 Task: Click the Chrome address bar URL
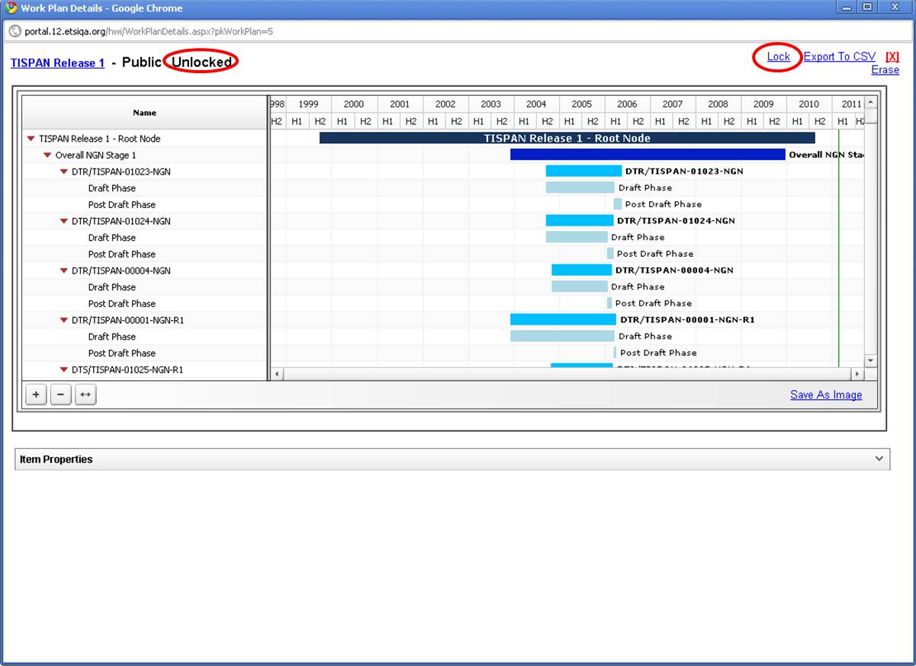148,31
